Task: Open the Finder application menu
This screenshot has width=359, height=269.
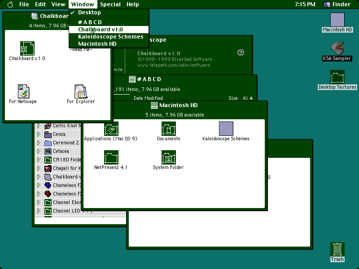Action: coord(337,4)
